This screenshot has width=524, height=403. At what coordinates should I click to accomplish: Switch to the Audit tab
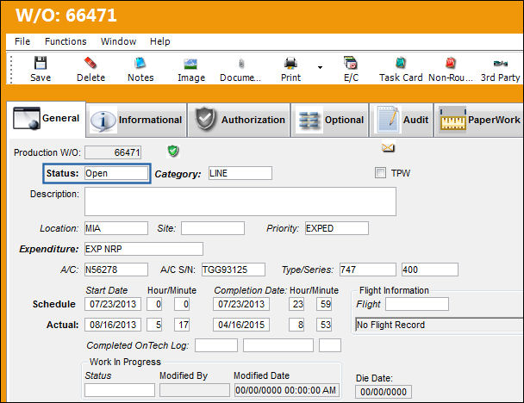click(402, 120)
